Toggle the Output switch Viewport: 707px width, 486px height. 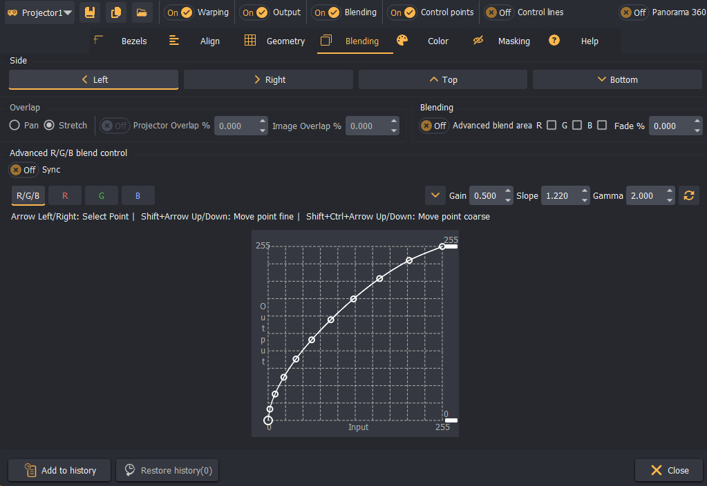pos(255,12)
